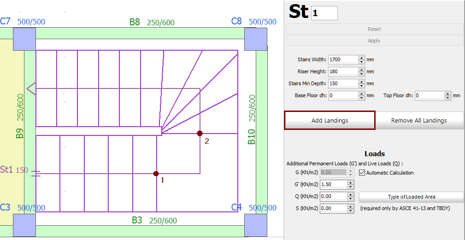Decrease Riser Height with the down arrow
Image resolution: width=465 pixels, height=240 pixels.
pyautogui.click(x=362, y=74)
